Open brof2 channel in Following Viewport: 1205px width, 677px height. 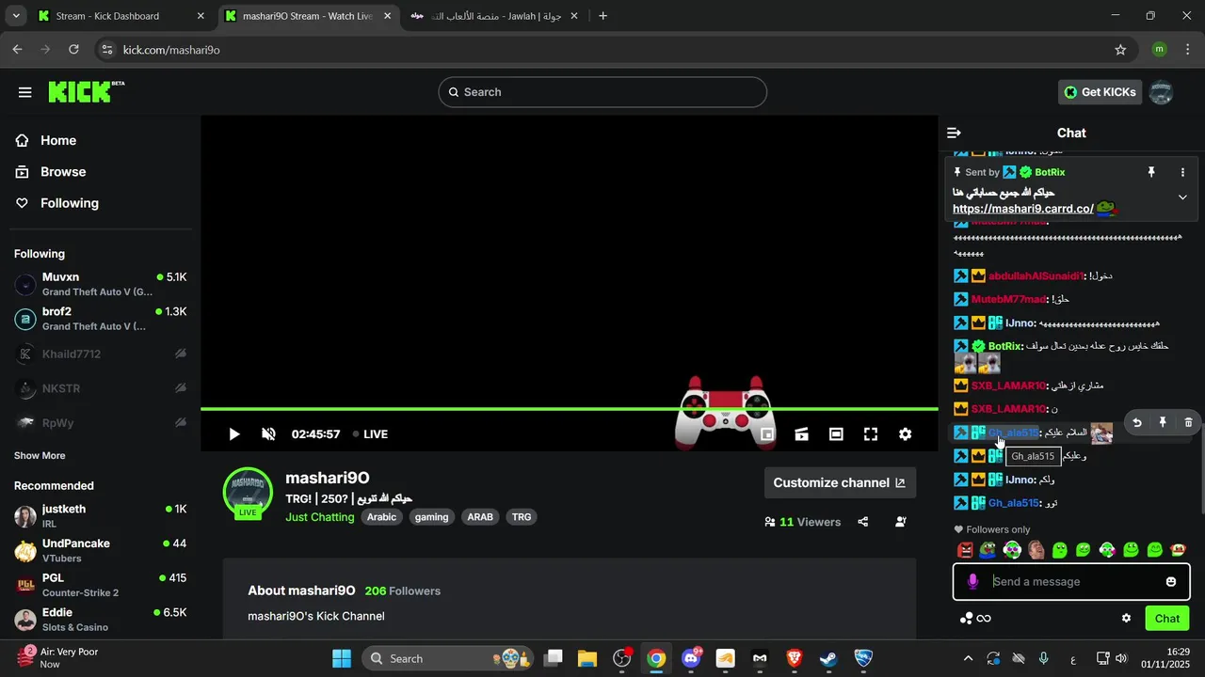pos(100,320)
